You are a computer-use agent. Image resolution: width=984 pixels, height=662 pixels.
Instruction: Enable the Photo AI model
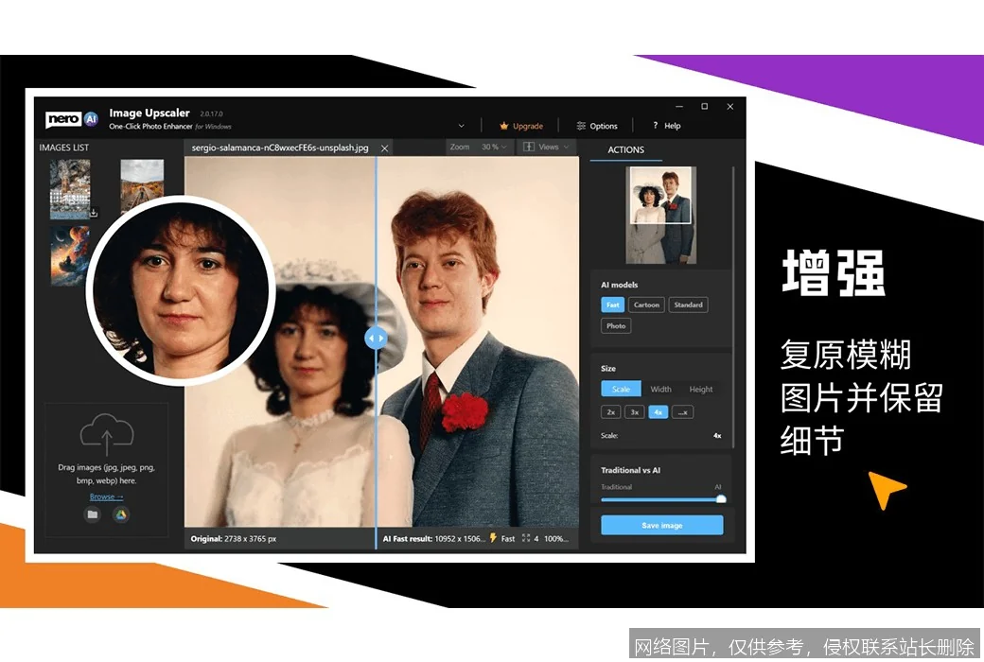[x=615, y=325]
